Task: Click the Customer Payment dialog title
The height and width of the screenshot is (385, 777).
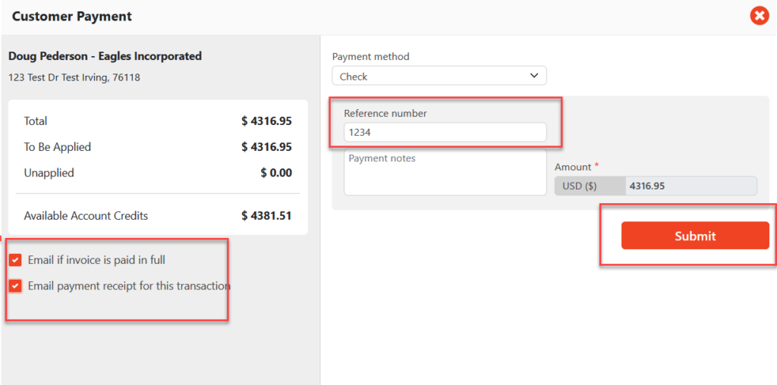Action: coord(72,16)
